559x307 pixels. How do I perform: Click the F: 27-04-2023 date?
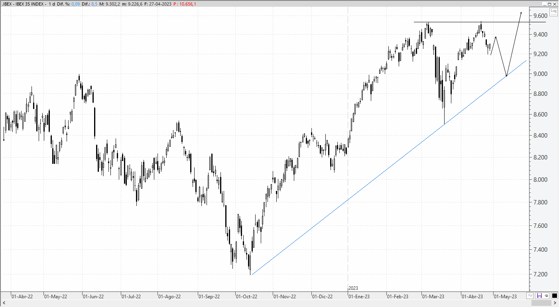point(158,4)
